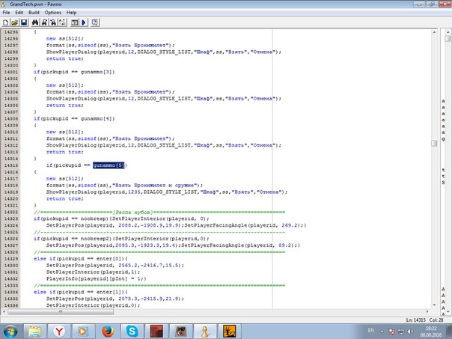This screenshot has width=452, height=339.
Task: Show hidden tray icons with the arrow
Action: pos(382,332)
